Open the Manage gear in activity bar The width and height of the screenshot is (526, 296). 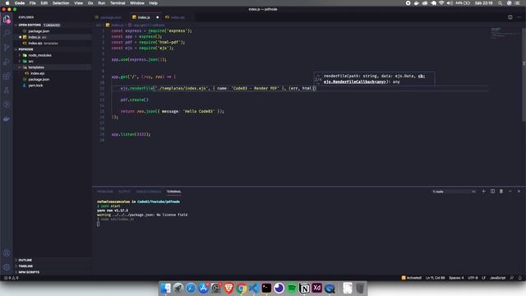click(x=7, y=267)
